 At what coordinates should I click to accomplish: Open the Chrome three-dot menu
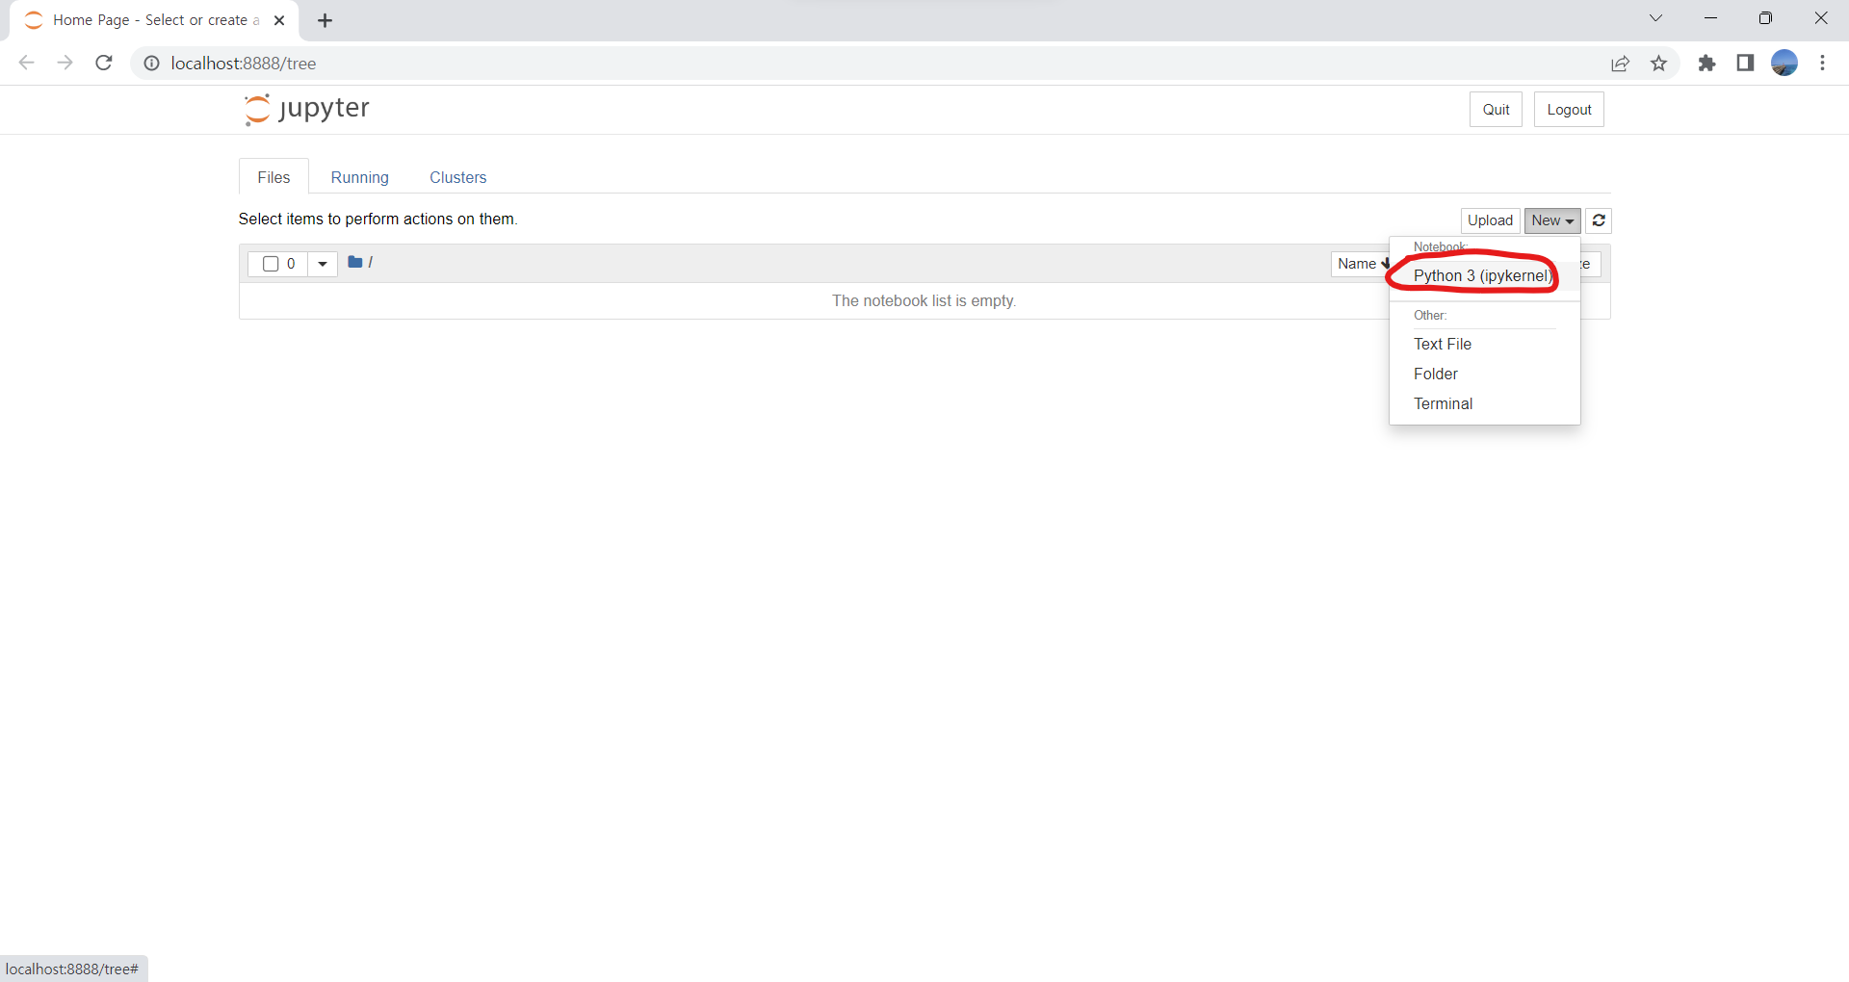pyautogui.click(x=1822, y=64)
